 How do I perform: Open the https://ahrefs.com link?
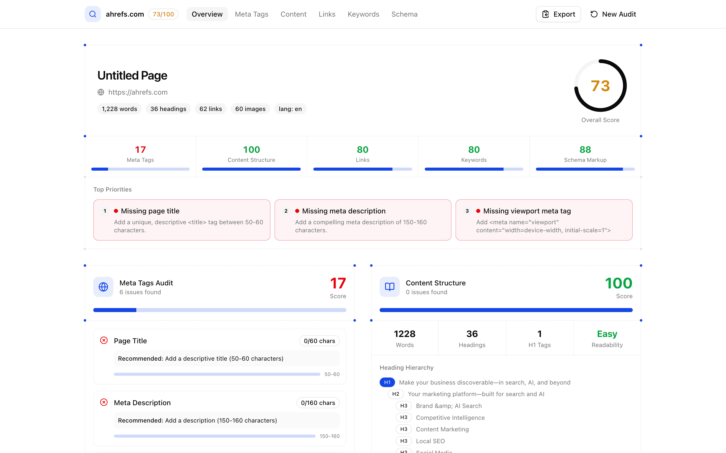click(x=138, y=92)
